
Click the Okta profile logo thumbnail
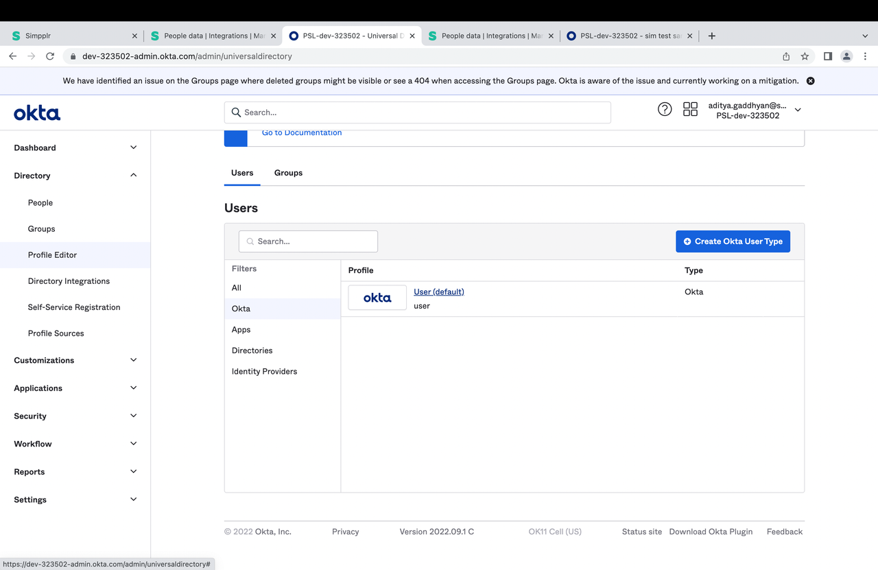click(x=377, y=298)
